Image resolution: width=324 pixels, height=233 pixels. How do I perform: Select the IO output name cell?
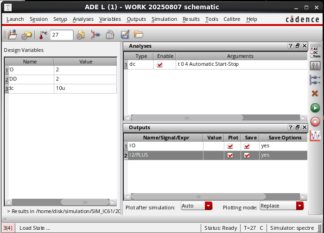coord(165,146)
